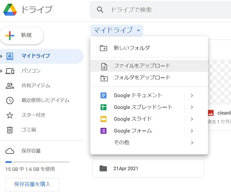
Task: Click the yellow Google Slides icon
Action: [103, 119]
